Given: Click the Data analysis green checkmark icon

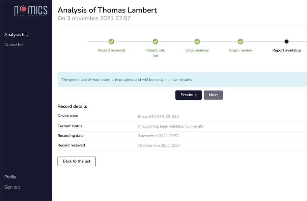Looking at the screenshot, I should (x=197, y=41).
